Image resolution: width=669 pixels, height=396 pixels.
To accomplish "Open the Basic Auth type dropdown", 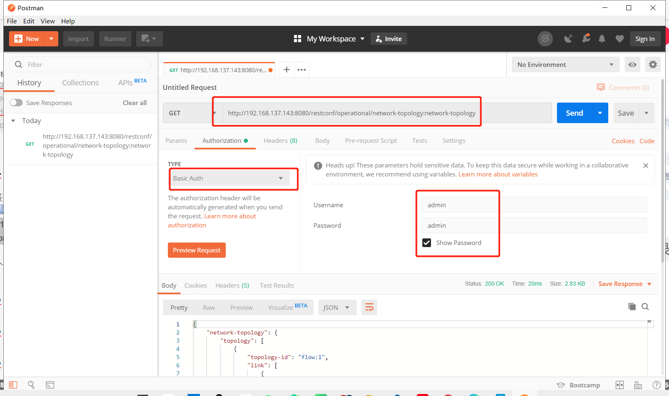I will 232,179.
